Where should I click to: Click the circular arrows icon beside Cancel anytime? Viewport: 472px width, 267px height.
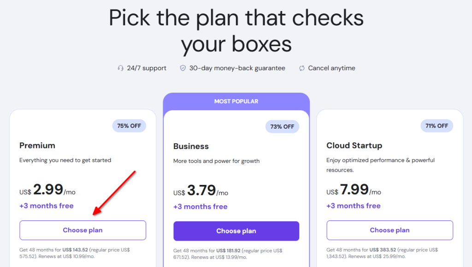tap(301, 68)
